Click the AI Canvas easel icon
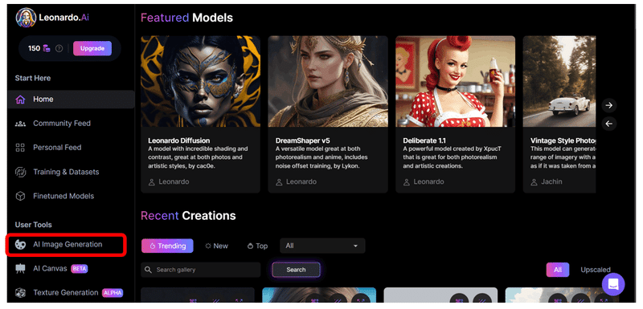643x309 pixels. (x=20, y=269)
